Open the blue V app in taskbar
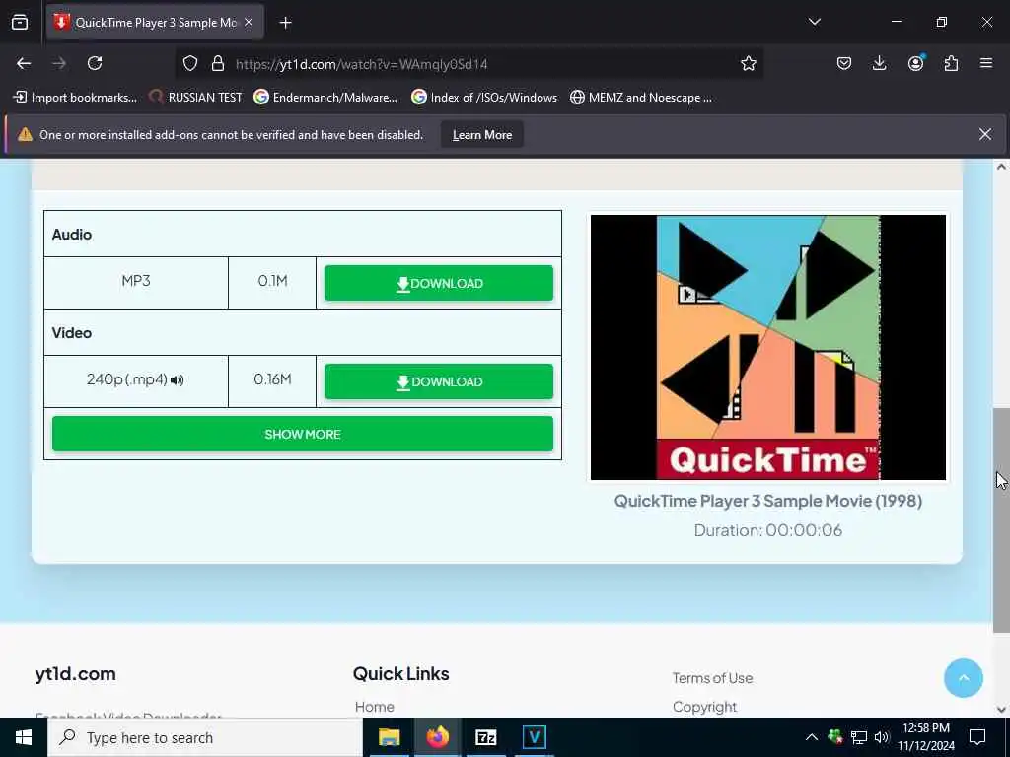The height and width of the screenshot is (757, 1010). (534, 737)
